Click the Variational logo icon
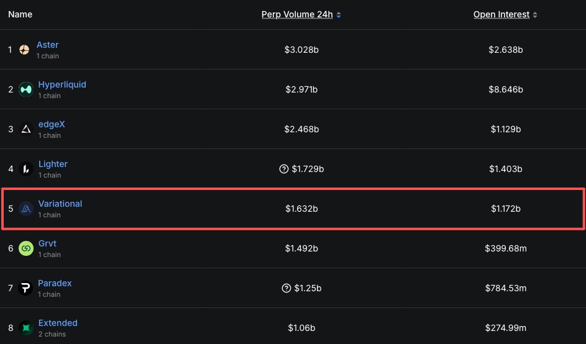The width and height of the screenshot is (586, 344). (25, 209)
